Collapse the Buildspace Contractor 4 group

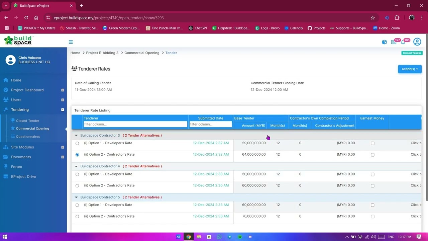click(x=76, y=166)
